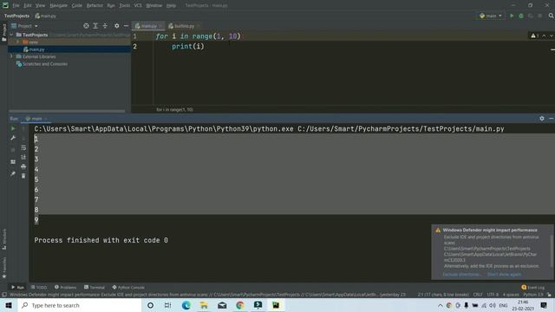Open the Favorites vertical tool window tab
This screenshot has width=555, height=312.
[x=3, y=267]
